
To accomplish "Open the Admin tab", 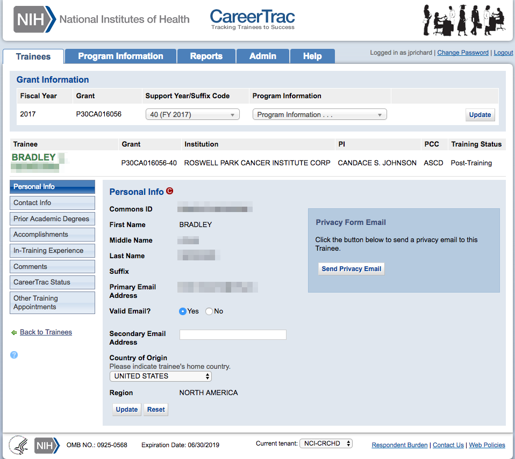I will (x=263, y=56).
